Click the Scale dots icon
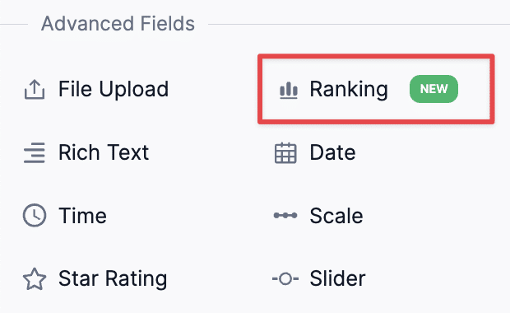 (x=285, y=215)
